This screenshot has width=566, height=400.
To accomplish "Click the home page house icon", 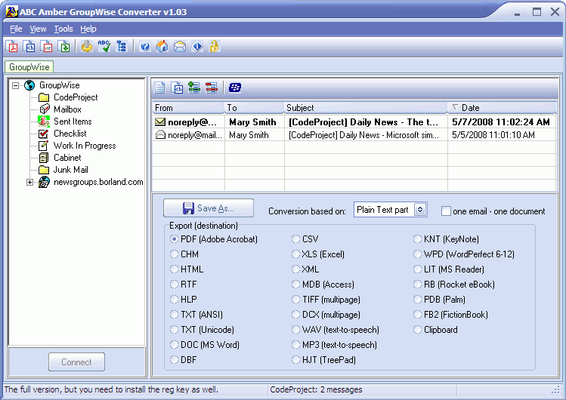I will click(x=162, y=46).
